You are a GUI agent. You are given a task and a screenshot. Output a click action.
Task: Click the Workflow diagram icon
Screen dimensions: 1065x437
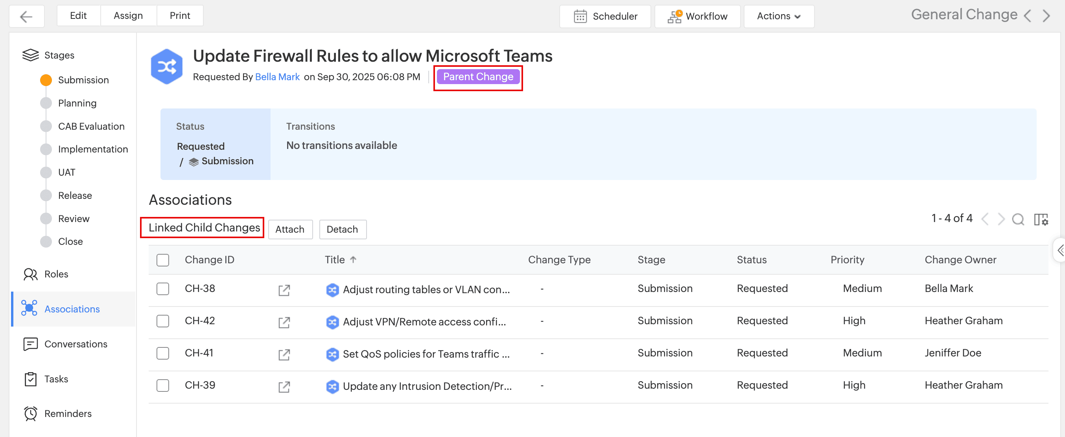click(675, 17)
